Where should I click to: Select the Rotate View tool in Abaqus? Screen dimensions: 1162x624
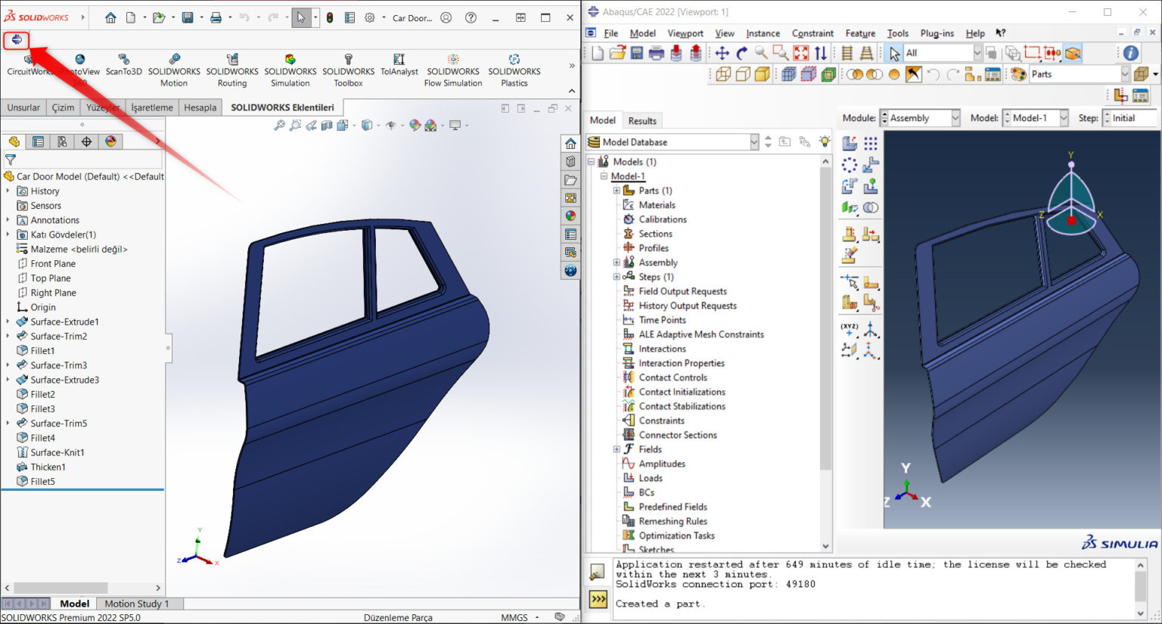pyautogui.click(x=741, y=52)
